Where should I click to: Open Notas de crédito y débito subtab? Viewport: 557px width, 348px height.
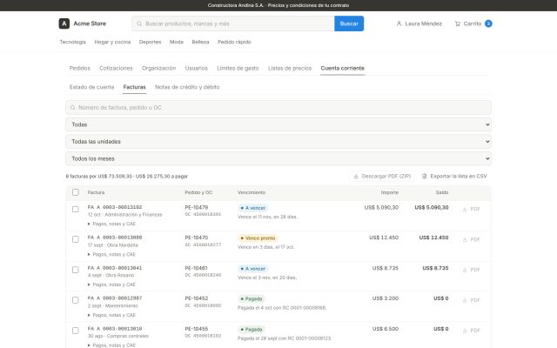click(x=187, y=87)
